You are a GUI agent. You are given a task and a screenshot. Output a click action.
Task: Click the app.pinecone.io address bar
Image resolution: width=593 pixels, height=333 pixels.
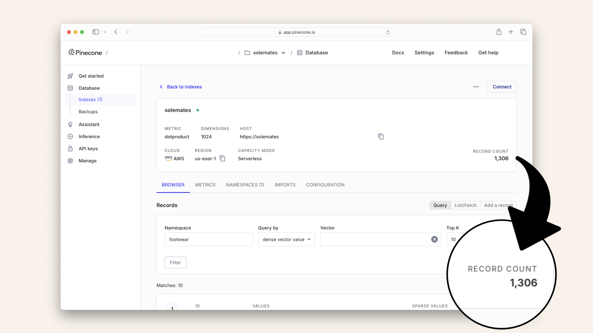click(x=296, y=32)
